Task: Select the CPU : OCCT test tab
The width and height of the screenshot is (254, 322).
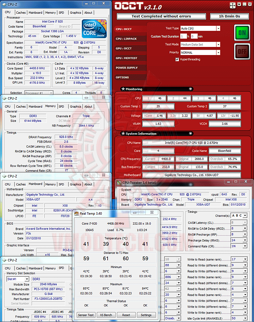Action: (x=131, y=29)
